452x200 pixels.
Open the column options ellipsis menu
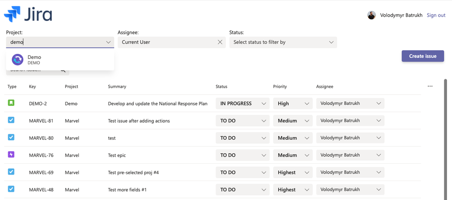pos(430,86)
